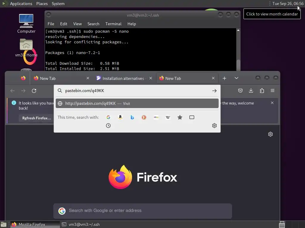
Task: Search in history clock icon
Action: point(108,126)
